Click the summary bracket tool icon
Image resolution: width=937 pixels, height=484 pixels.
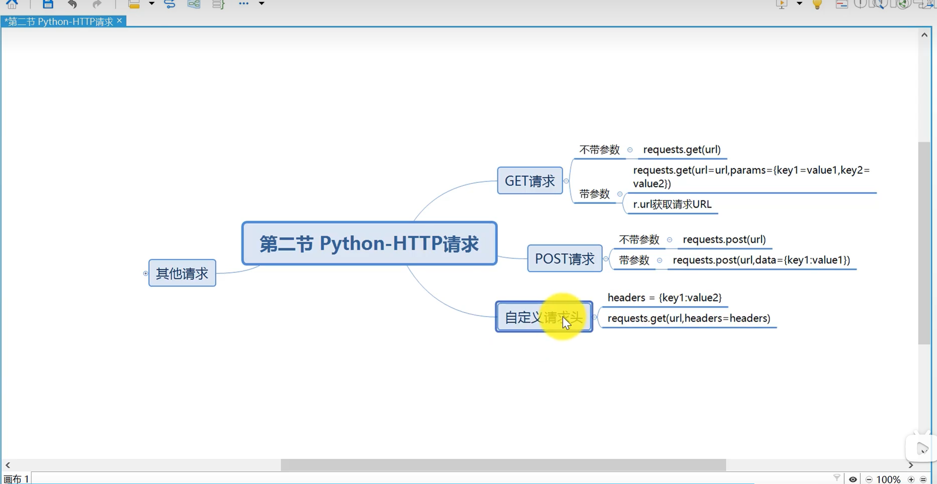coord(218,4)
